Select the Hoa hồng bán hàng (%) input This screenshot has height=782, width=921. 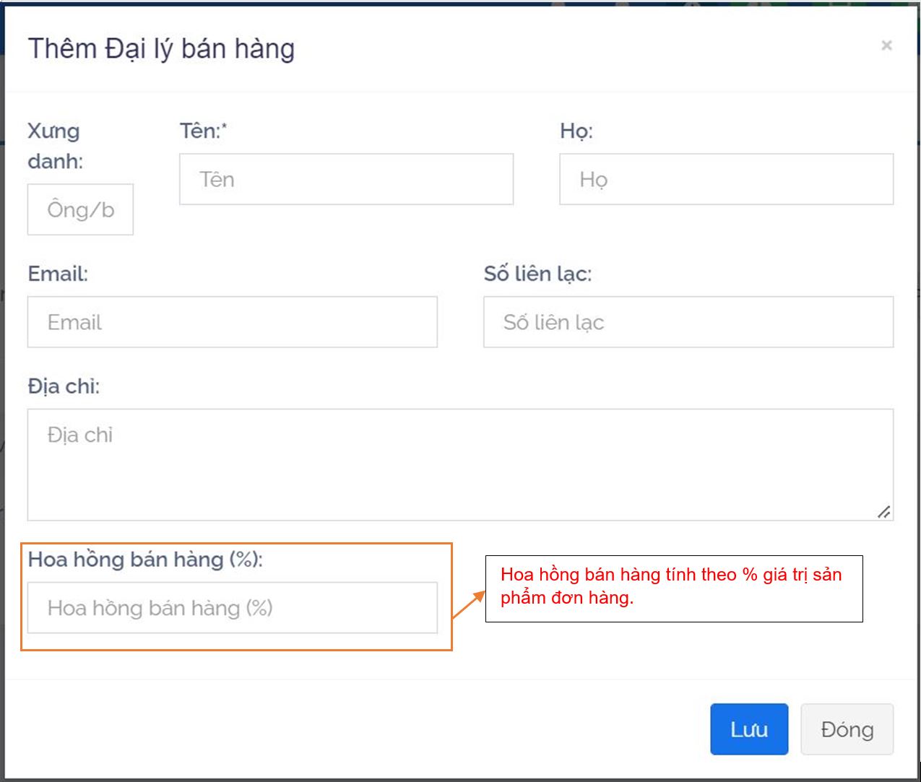point(232,608)
